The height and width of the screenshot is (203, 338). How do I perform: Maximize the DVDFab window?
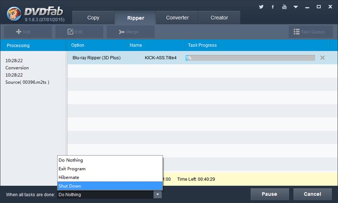[319, 7]
